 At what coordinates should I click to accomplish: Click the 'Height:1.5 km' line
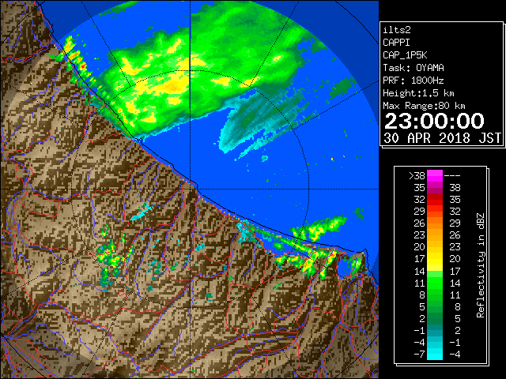418,93
